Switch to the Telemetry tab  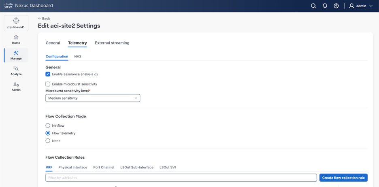(77, 43)
